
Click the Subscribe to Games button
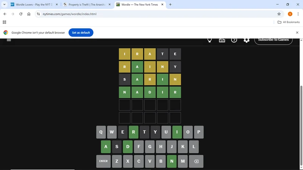tap(273, 41)
